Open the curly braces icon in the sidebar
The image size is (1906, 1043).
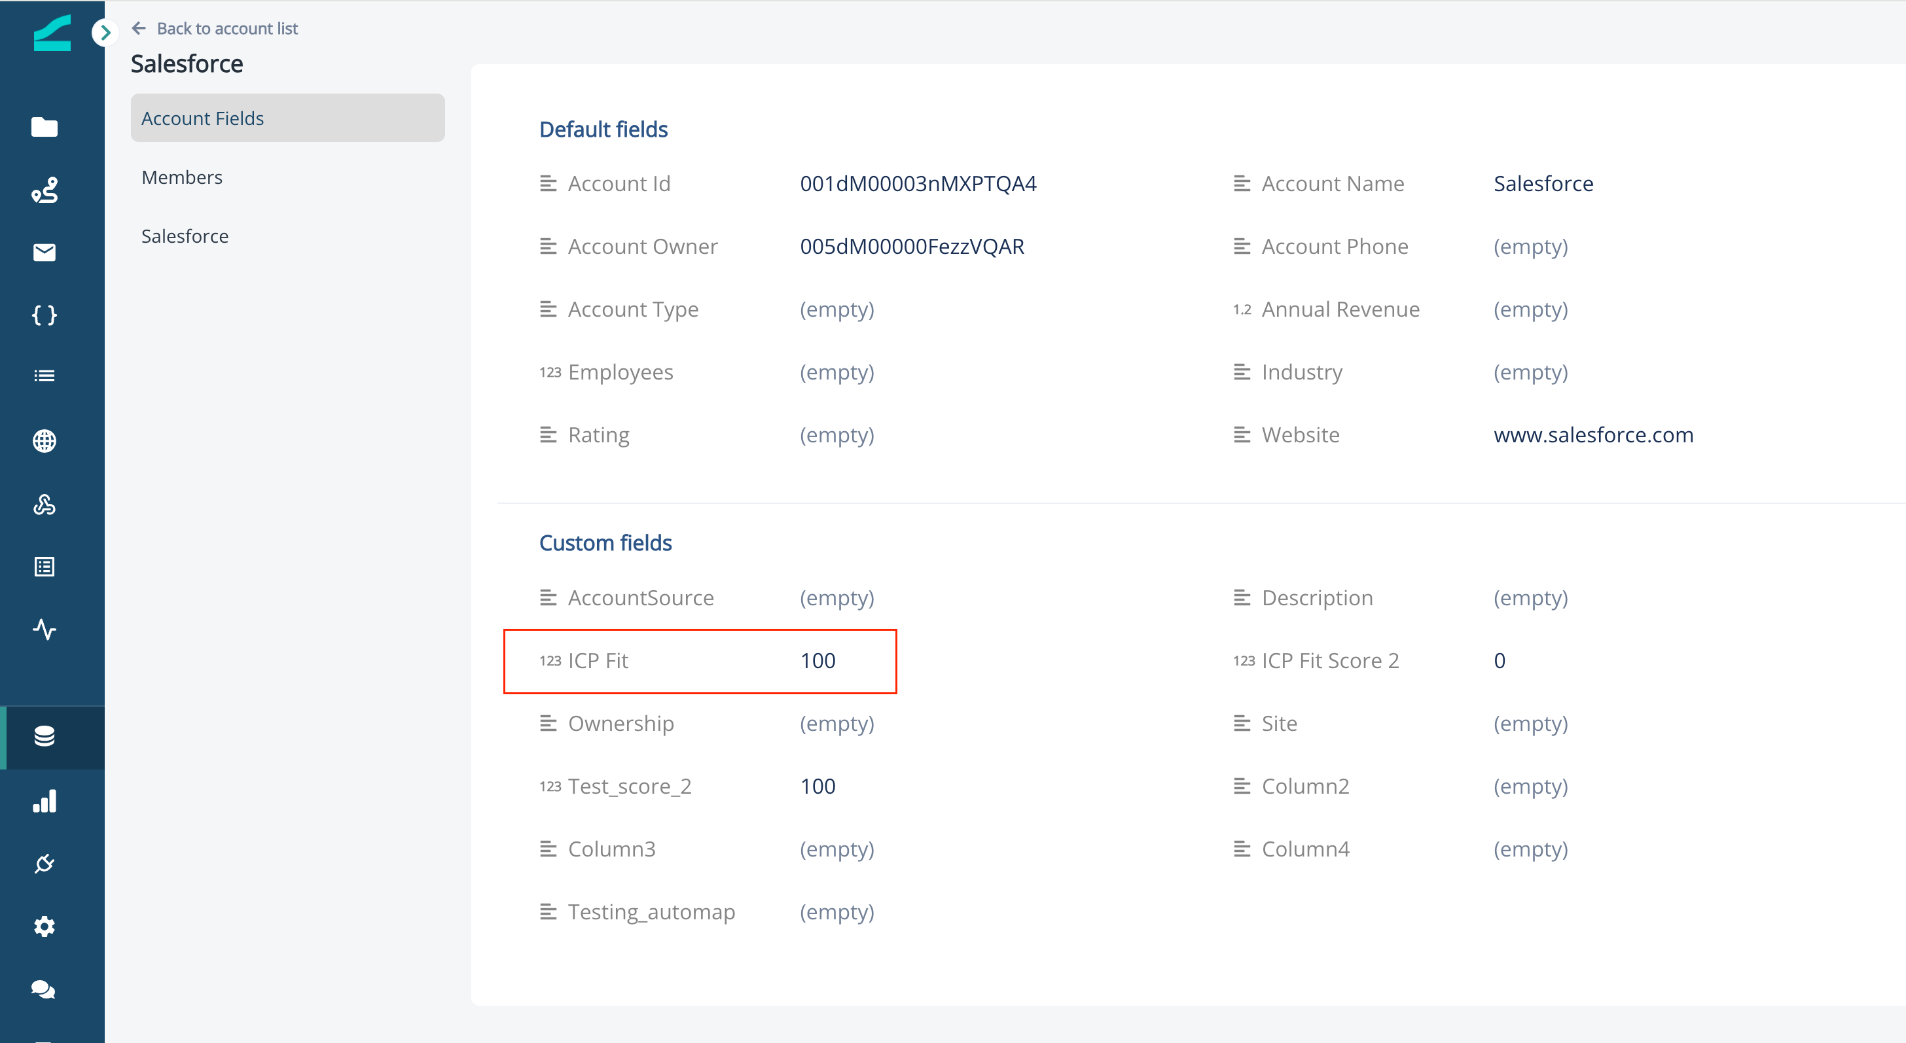[x=45, y=315]
